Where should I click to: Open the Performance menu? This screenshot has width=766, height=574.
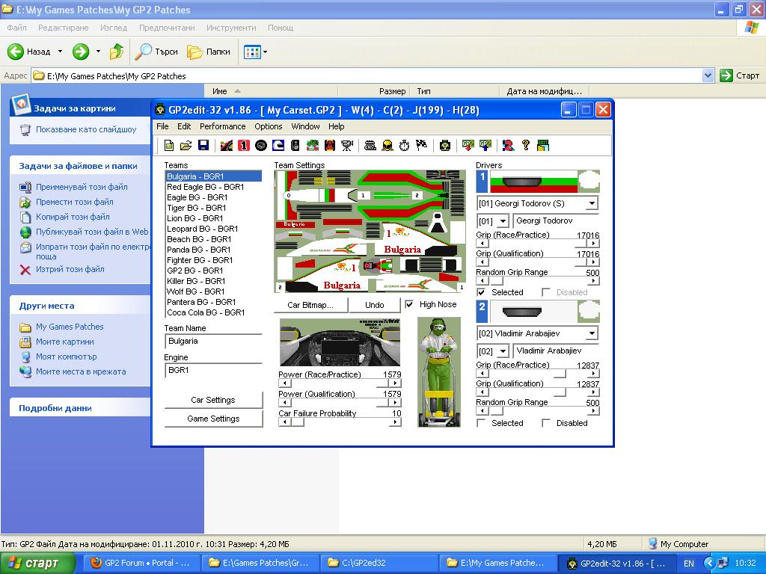(222, 126)
